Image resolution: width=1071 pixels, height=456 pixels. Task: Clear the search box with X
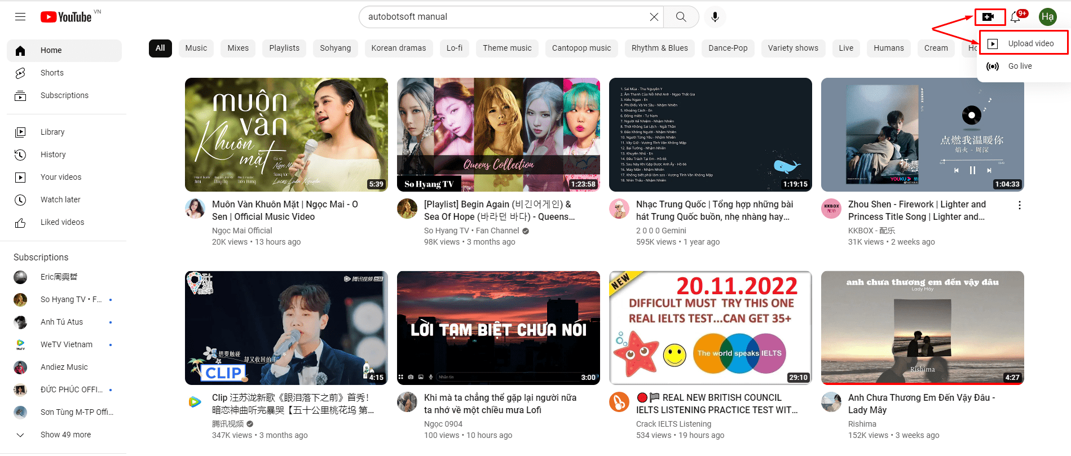point(654,17)
